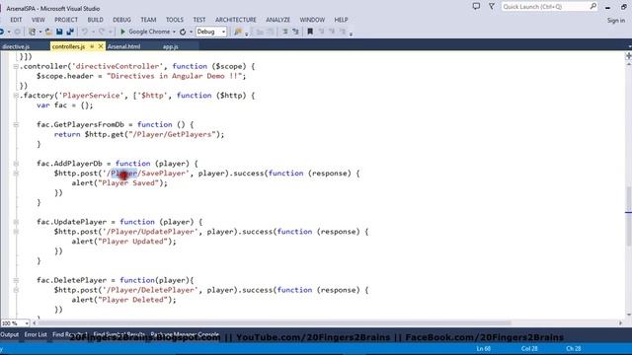632x355 pixels.
Task: Click the Sign in link
Action: 616,20
